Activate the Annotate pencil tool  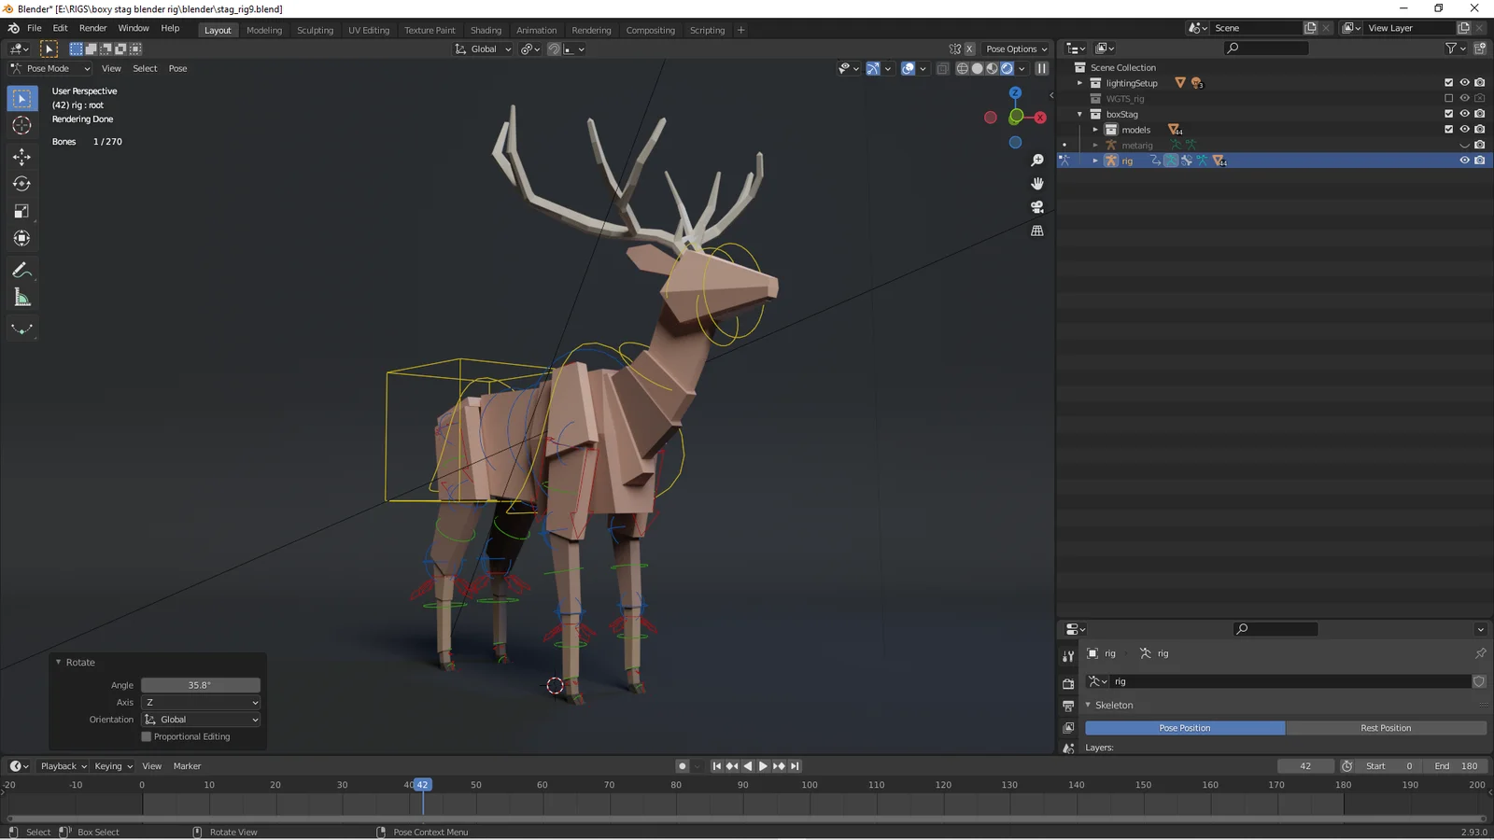[21, 271]
